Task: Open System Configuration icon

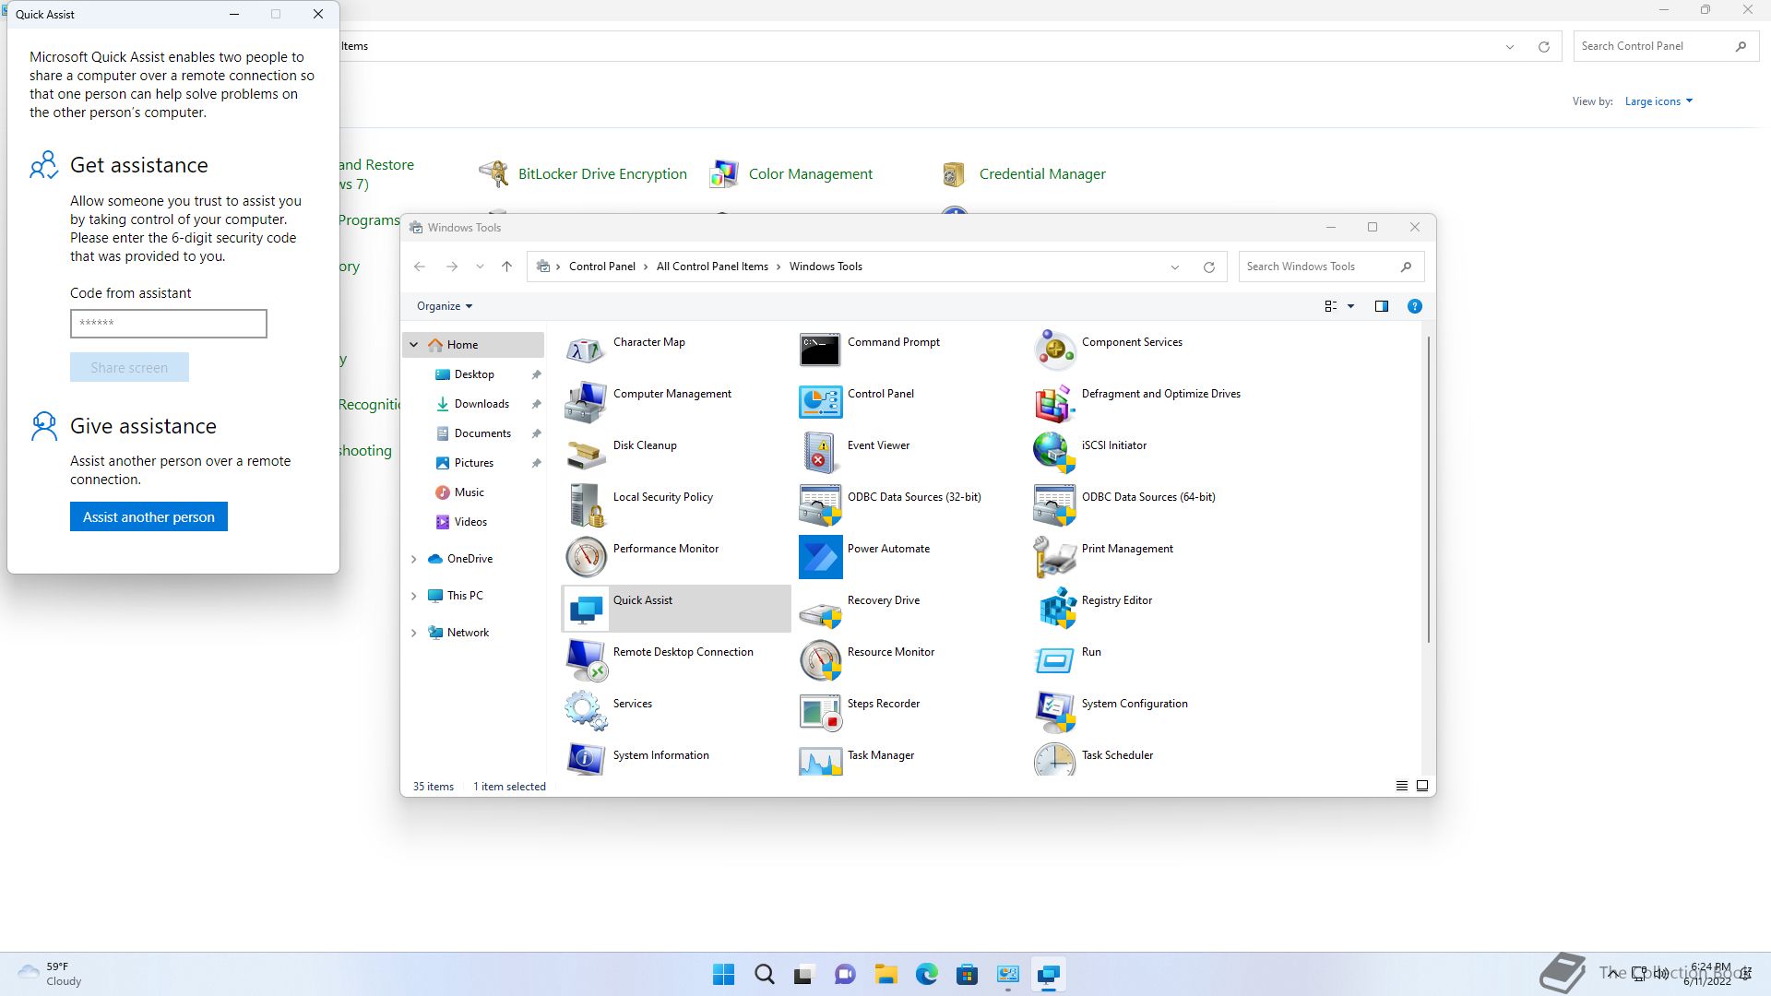Action: 1054,712
